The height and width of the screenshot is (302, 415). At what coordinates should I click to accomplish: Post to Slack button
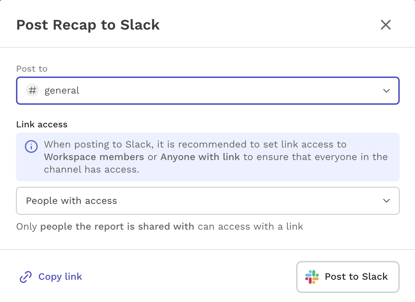pos(348,277)
